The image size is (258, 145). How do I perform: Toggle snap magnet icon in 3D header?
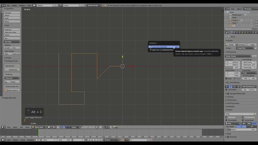[104, 127]
